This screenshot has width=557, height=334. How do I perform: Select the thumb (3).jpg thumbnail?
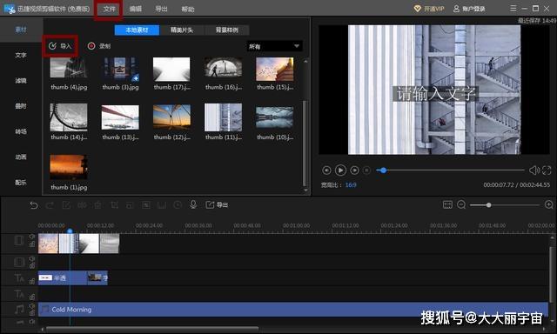[120, 70]
